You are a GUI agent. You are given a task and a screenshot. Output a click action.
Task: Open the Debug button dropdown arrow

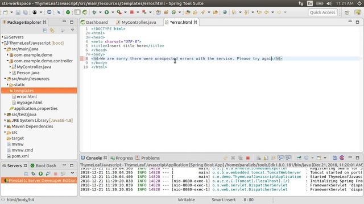(100, 12)
